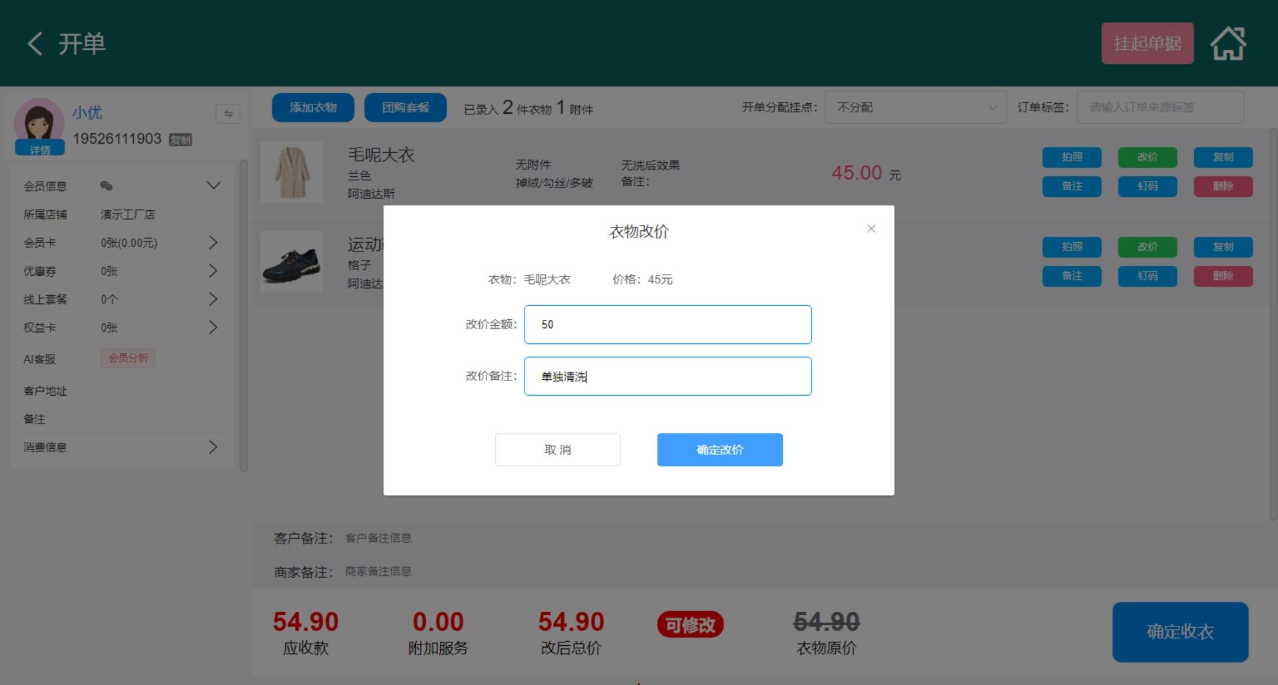
Task: Click the 会员分析 tag in AI客服 row
Action: pos(128,358)
